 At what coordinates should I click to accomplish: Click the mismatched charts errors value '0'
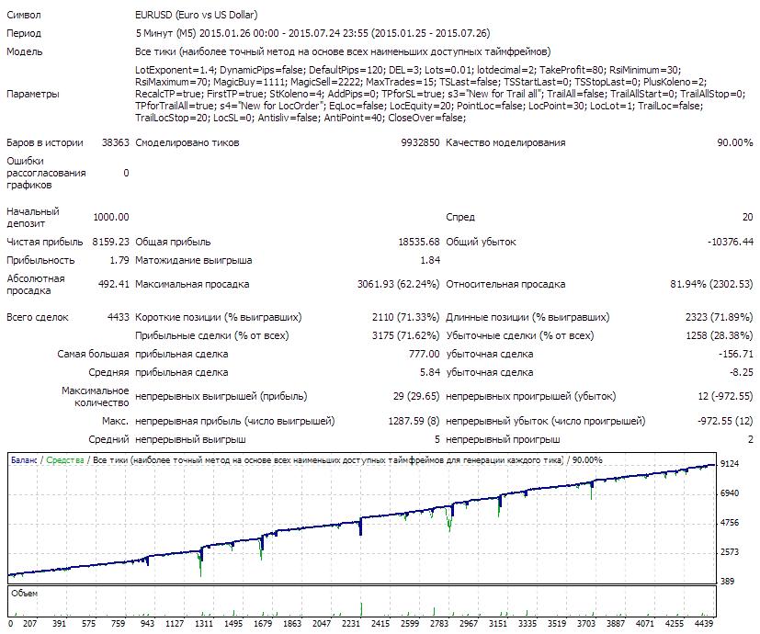point(126,173)
